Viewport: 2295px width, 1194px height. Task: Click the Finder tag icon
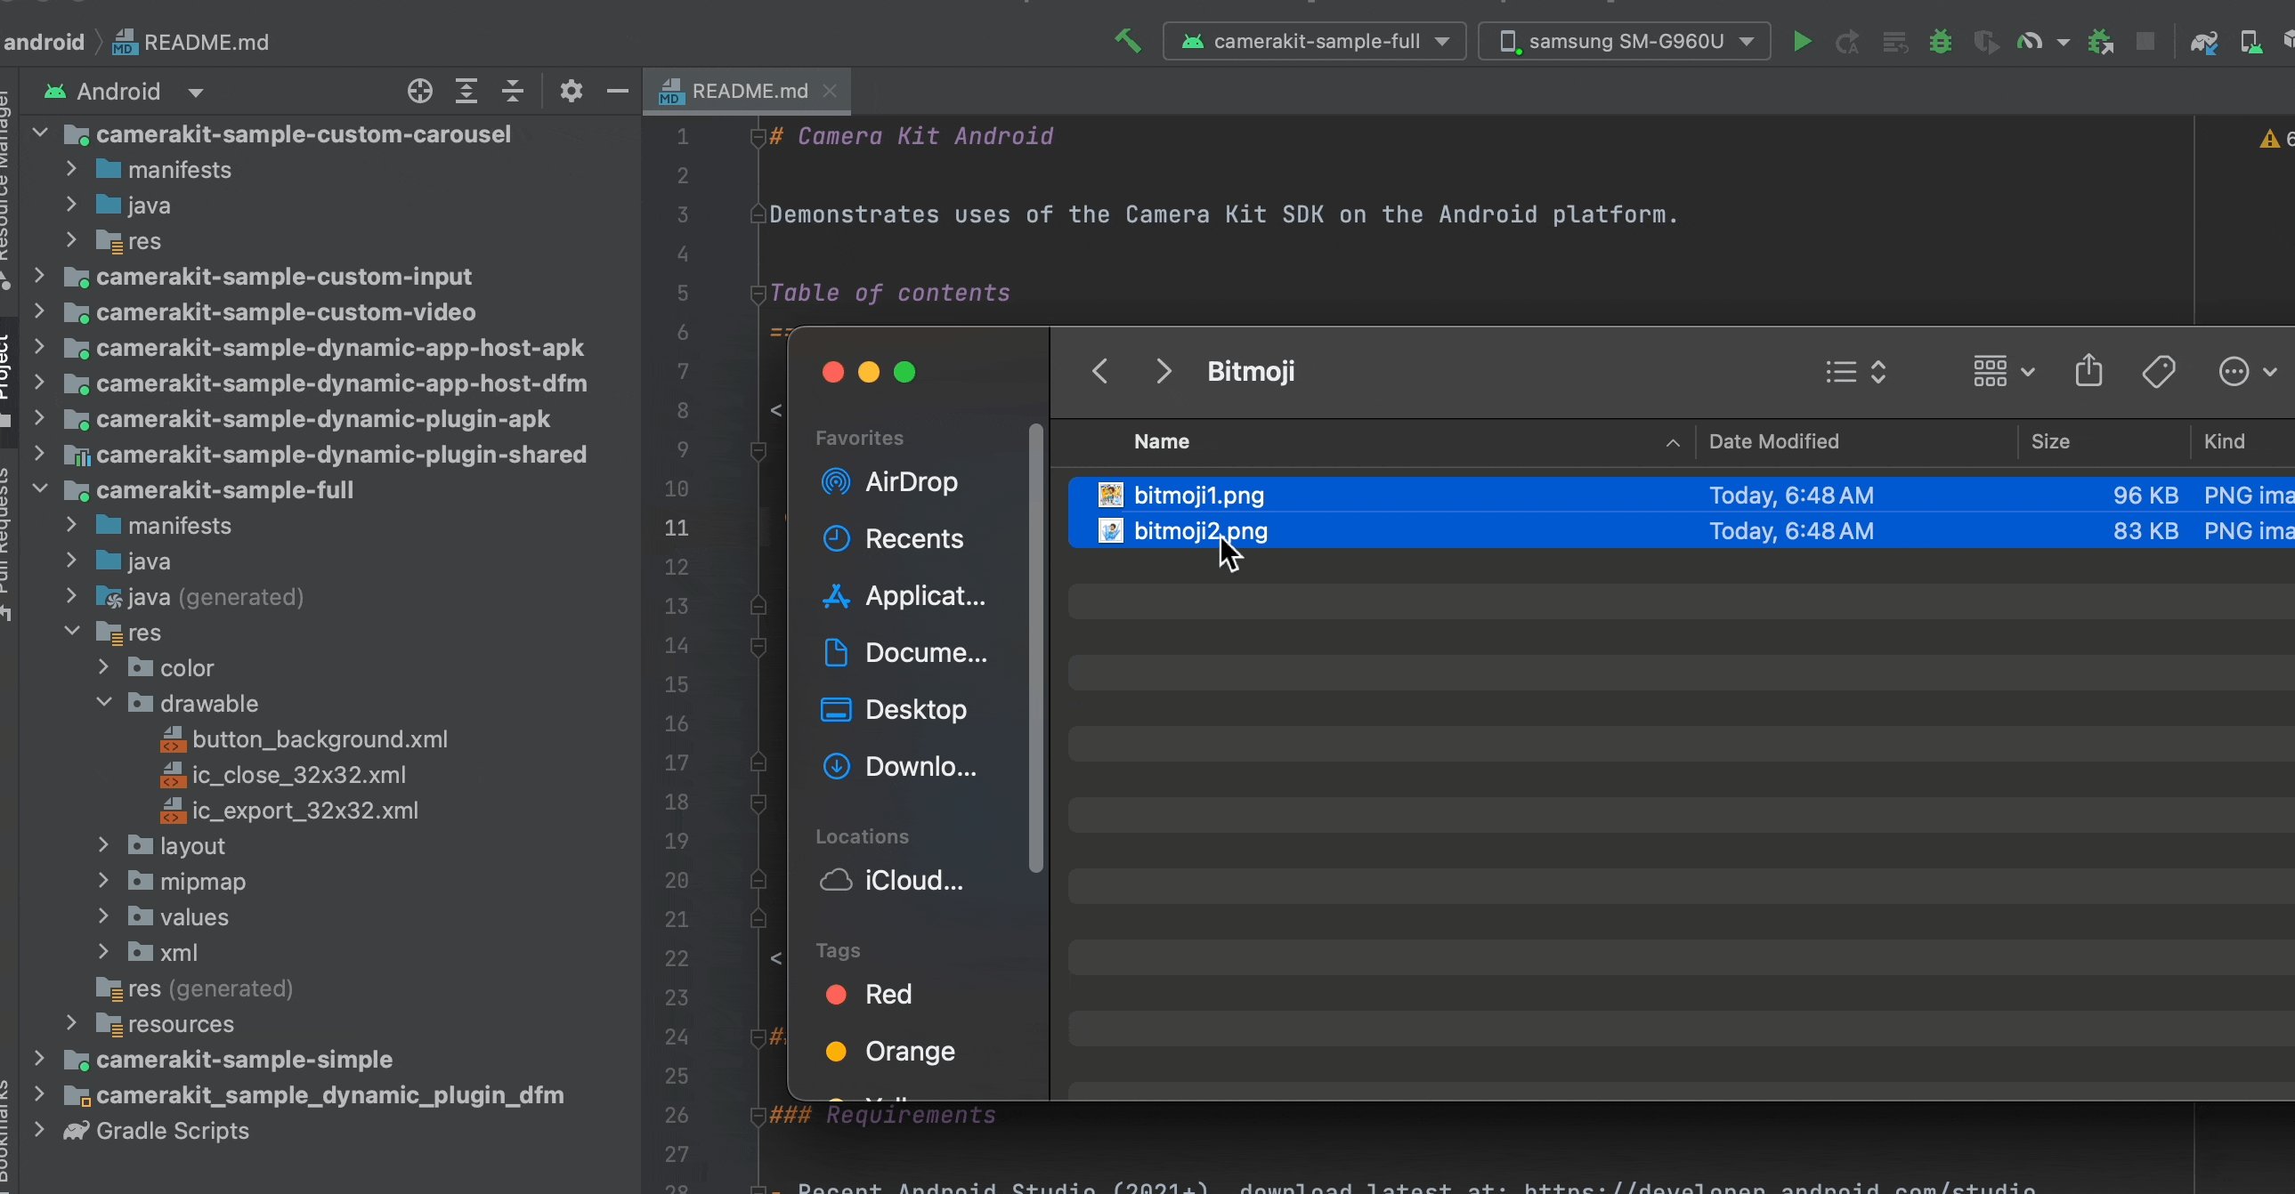click(x=2158, y=371)
